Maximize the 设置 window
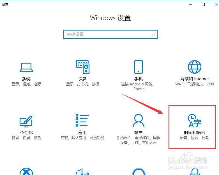The image size is (219, 175). [x=203, y=4]
